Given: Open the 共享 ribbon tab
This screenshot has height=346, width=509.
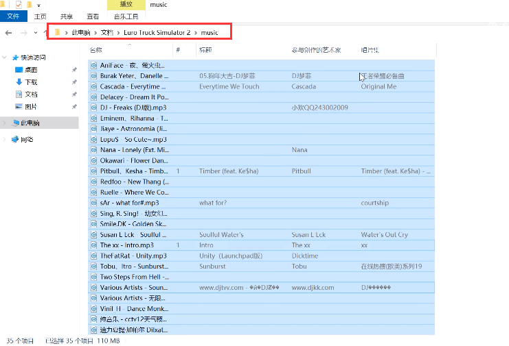Looking at the screenshot, I should [67, 16].
